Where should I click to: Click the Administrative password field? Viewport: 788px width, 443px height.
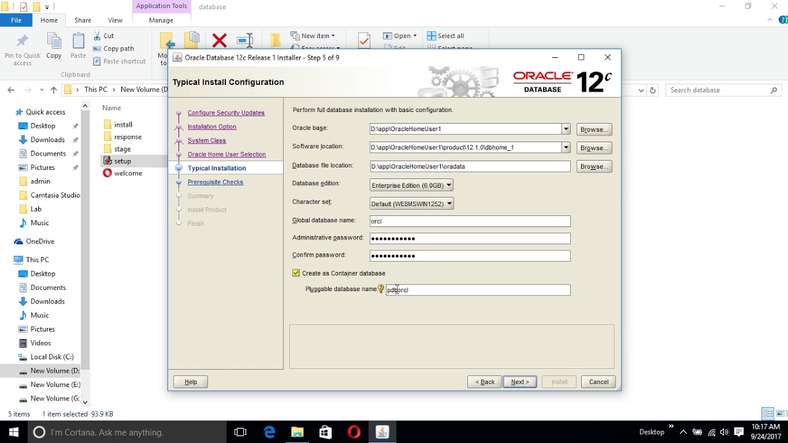point(470,238)
